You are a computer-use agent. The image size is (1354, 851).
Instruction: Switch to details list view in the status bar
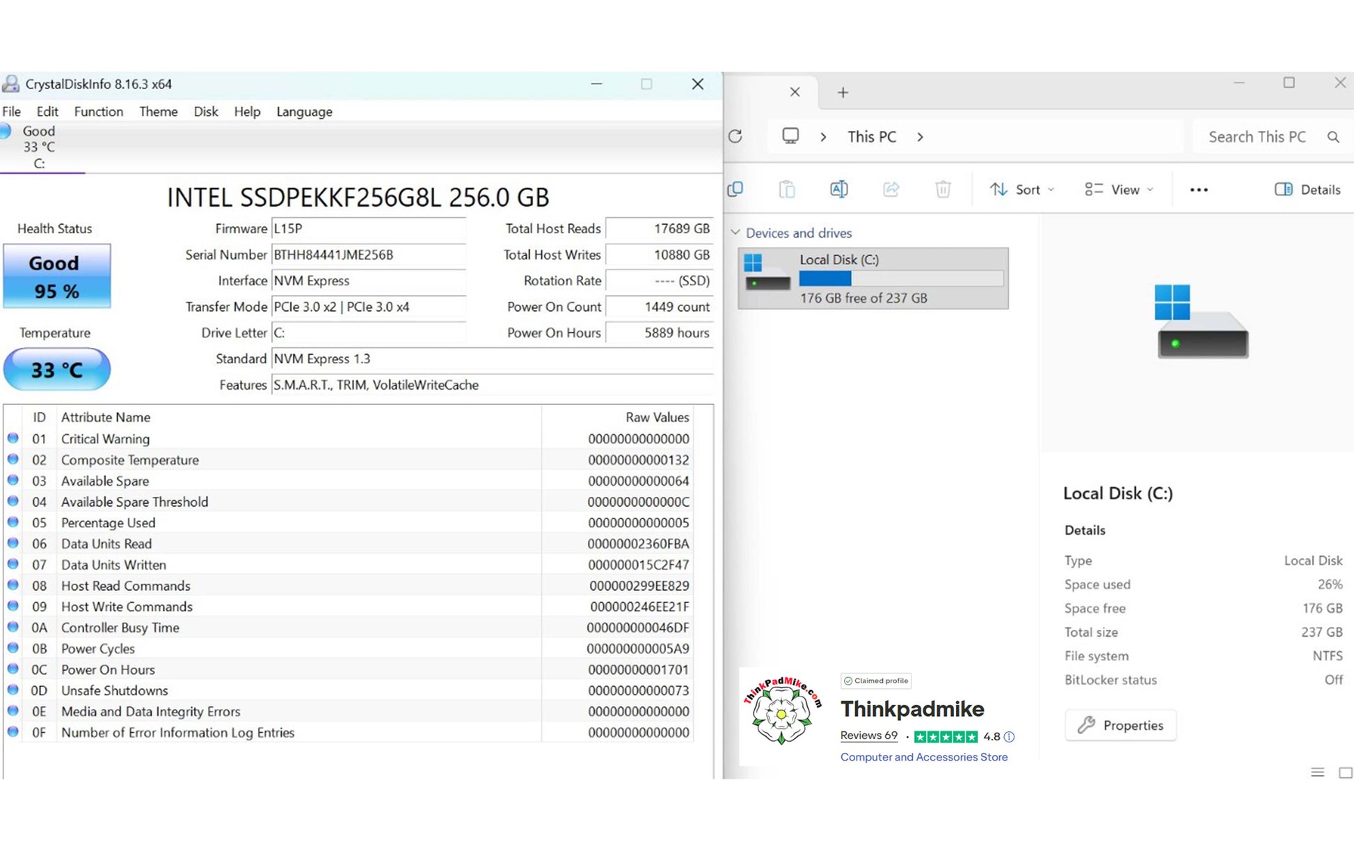click(x=1317, y=772)
